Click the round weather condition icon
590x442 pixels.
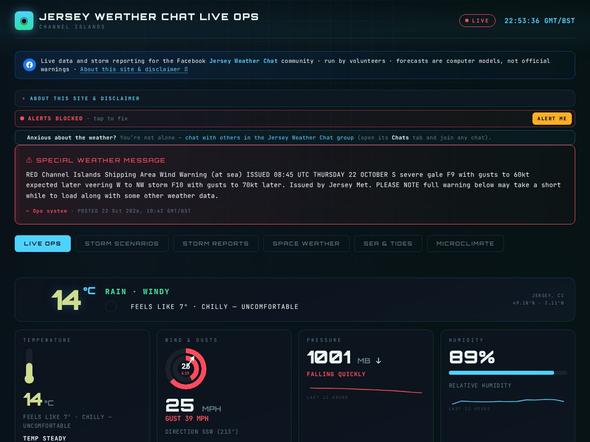point(111,306)
